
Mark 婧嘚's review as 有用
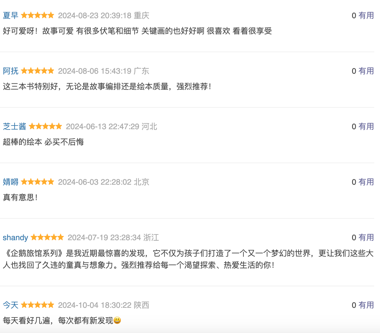point(366,182)
